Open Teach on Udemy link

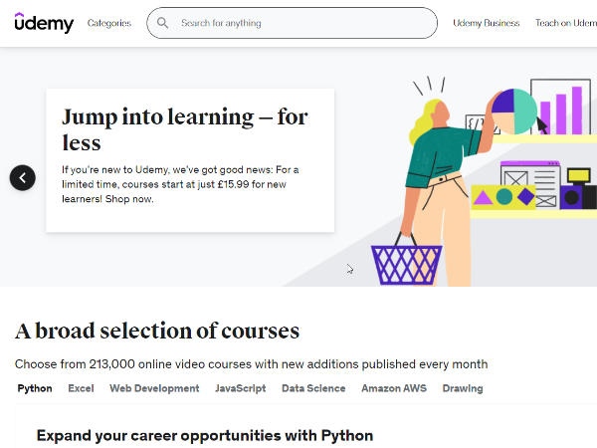click(x=565, y=23)
